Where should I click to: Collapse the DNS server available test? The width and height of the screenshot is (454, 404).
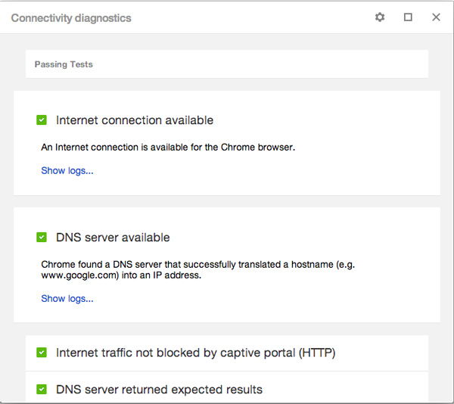tap(113, 238)
